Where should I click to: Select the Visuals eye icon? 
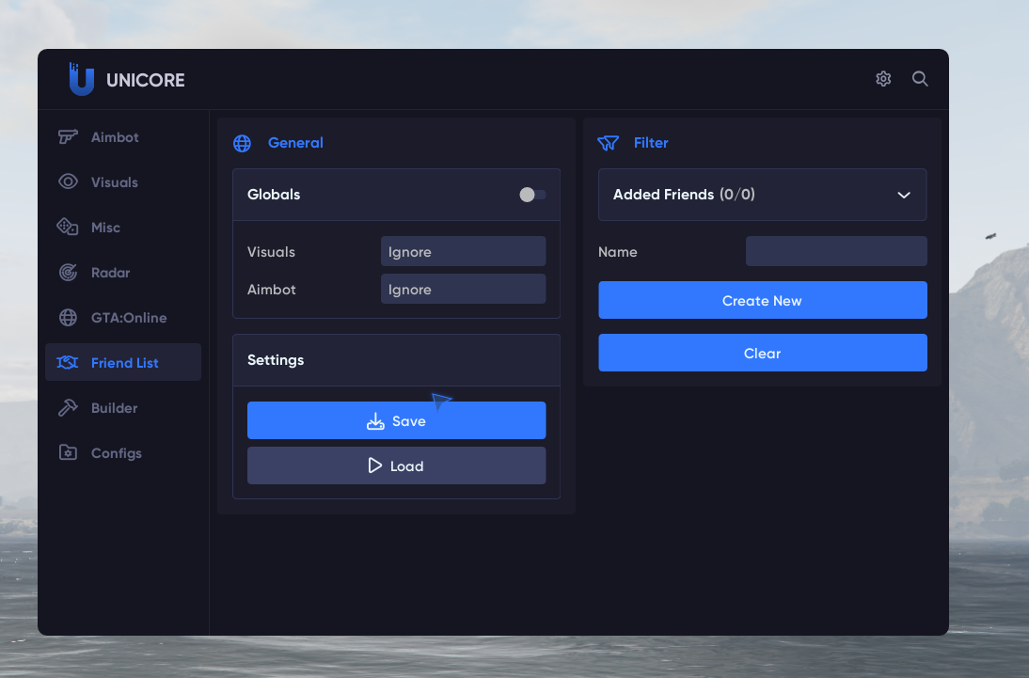68,182
